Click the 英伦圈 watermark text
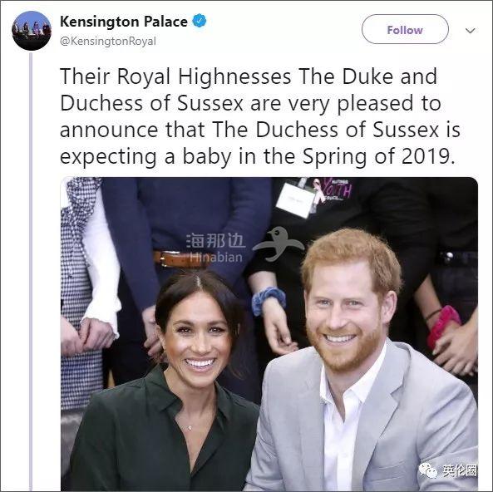Screen dimensions: 493x492 (x=460, y=470)
